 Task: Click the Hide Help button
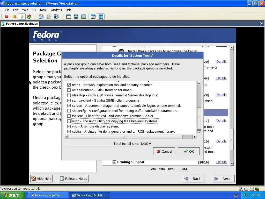coord(41,179)
